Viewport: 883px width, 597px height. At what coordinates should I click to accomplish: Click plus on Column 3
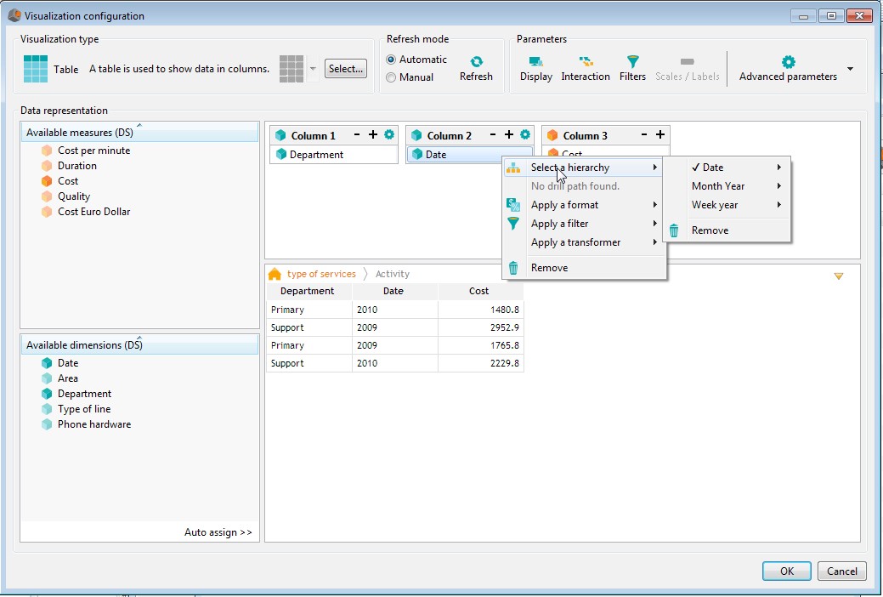[x=660, y=134]
